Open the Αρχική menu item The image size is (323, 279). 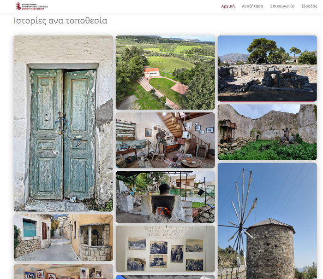(x=228, y=6)
